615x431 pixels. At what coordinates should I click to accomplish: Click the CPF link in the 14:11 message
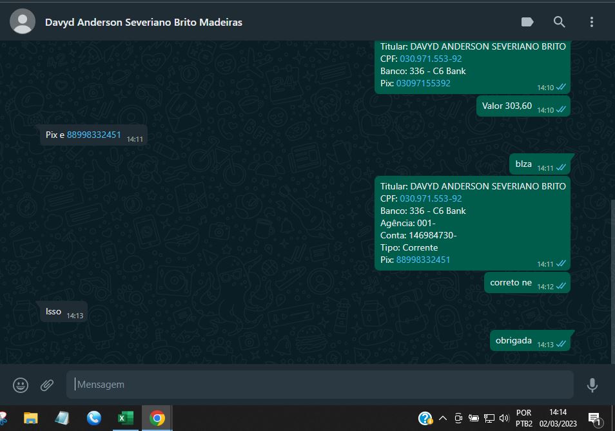[431, 198]
